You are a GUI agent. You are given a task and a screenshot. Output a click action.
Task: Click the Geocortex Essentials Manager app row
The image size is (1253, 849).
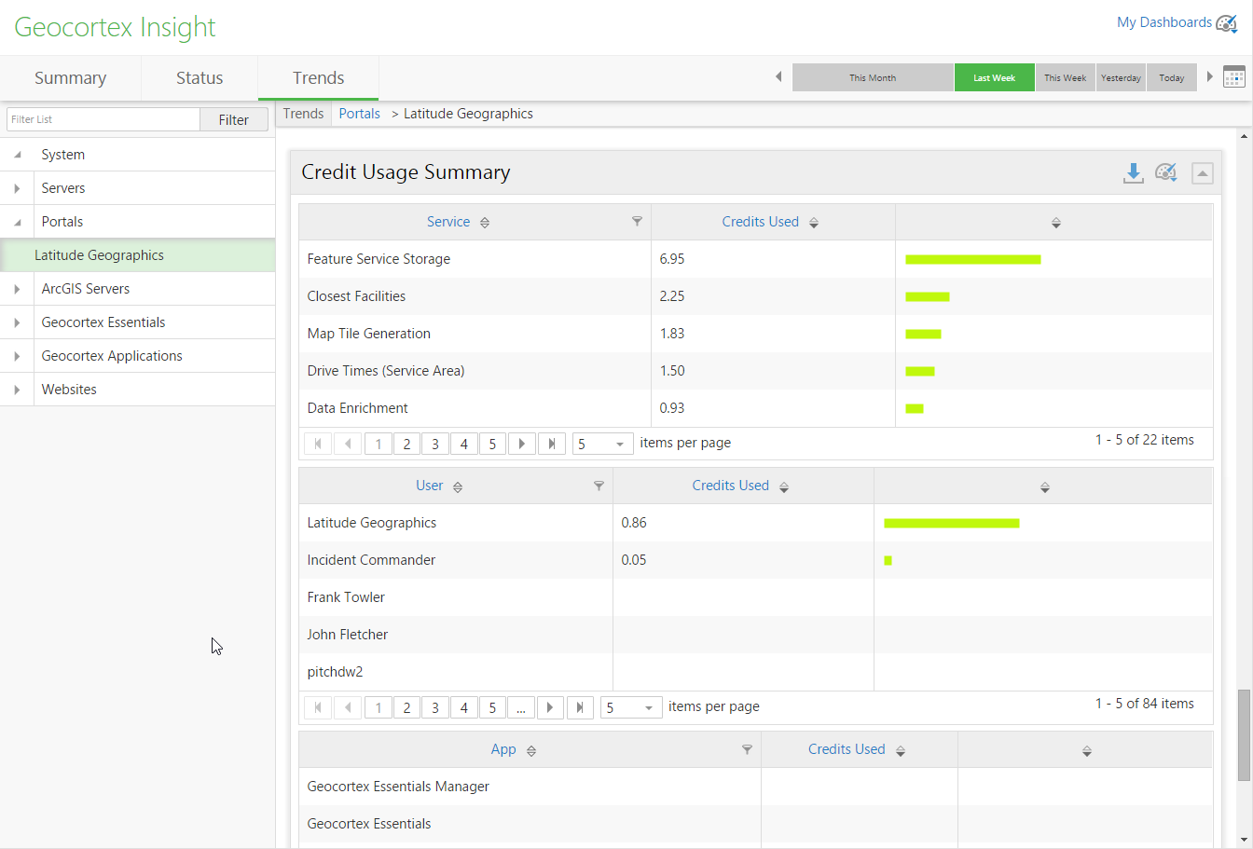coord(755,787)
